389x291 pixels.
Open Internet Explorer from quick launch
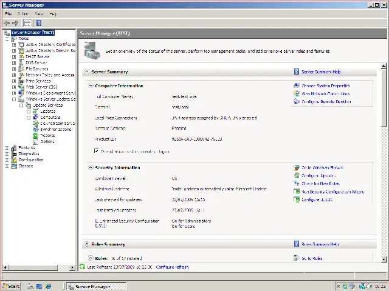coord(48,286)
